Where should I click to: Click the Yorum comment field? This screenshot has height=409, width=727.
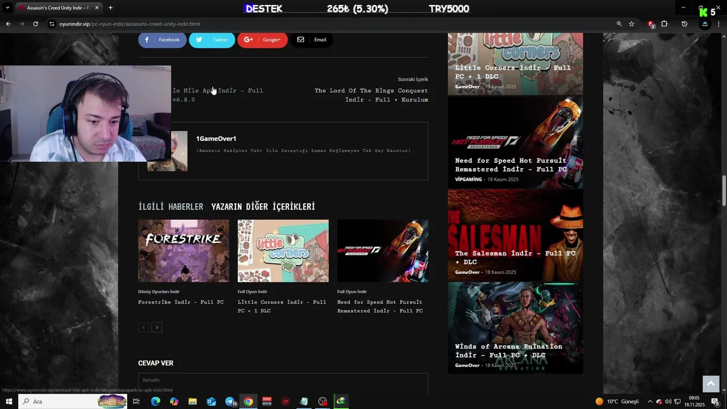pos(283,383)
